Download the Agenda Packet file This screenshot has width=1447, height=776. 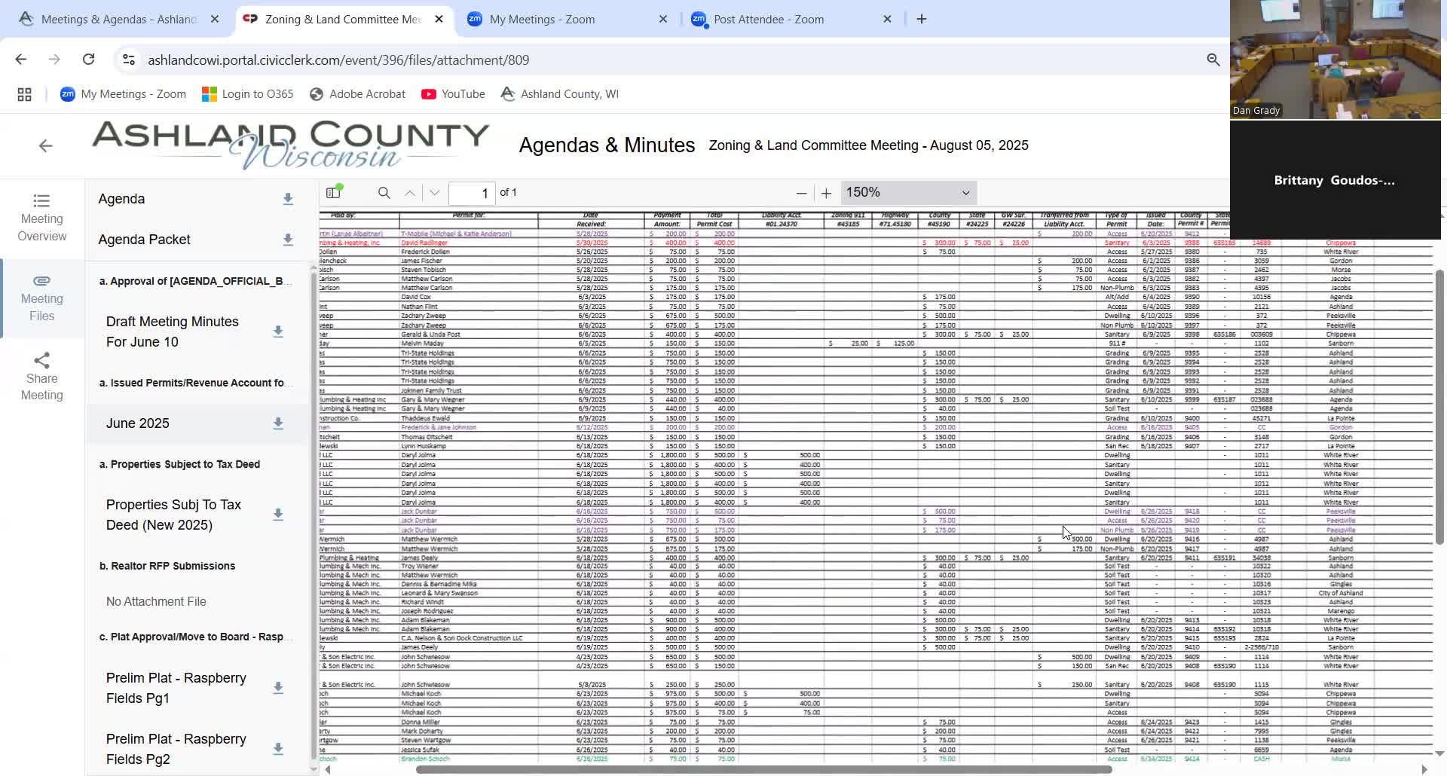click(x=288, y=240)
